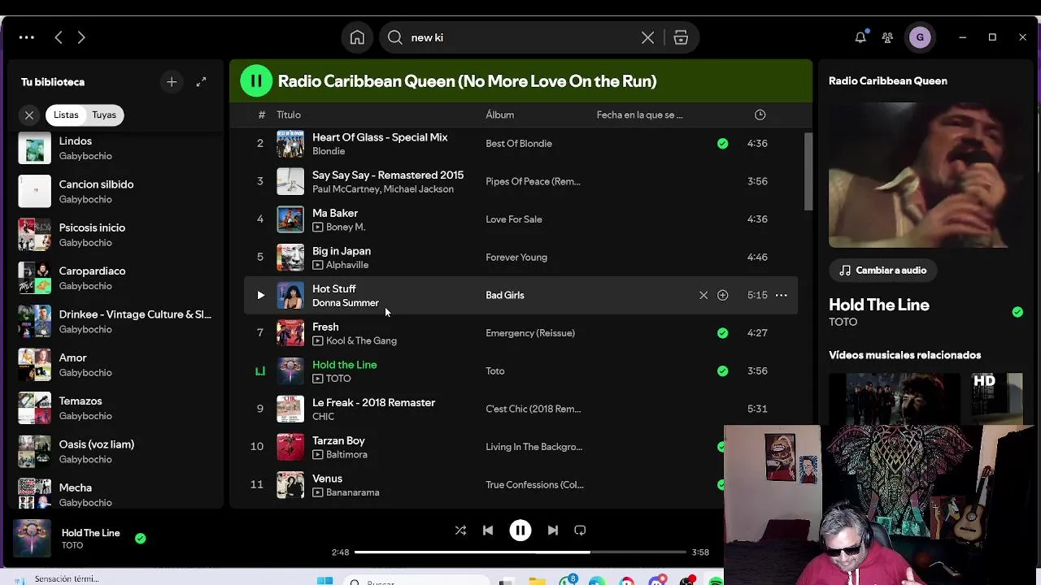The height and width of the screenshot is (585, 1041).
Task: Sort by Fecha en la que se column
Action: click(x=639, y=115)
